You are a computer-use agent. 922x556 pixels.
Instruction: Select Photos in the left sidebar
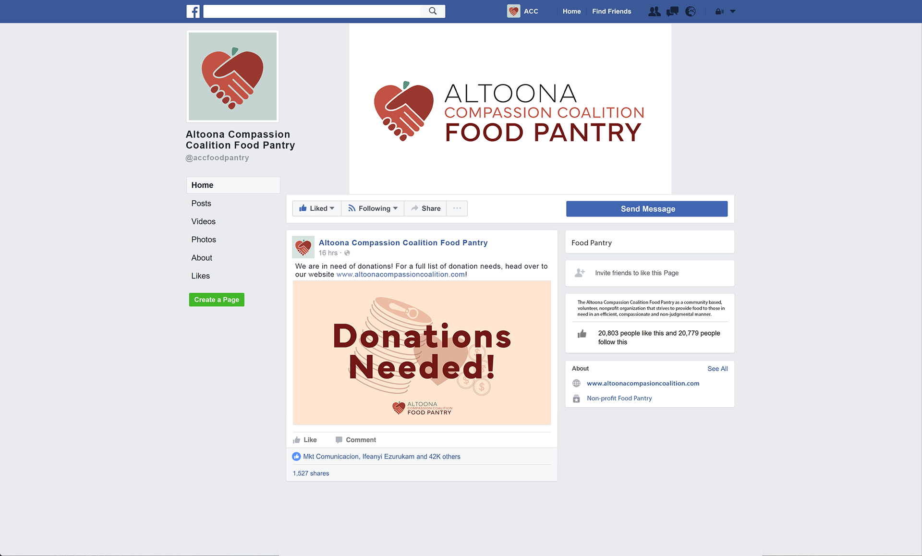click(204, 240)
